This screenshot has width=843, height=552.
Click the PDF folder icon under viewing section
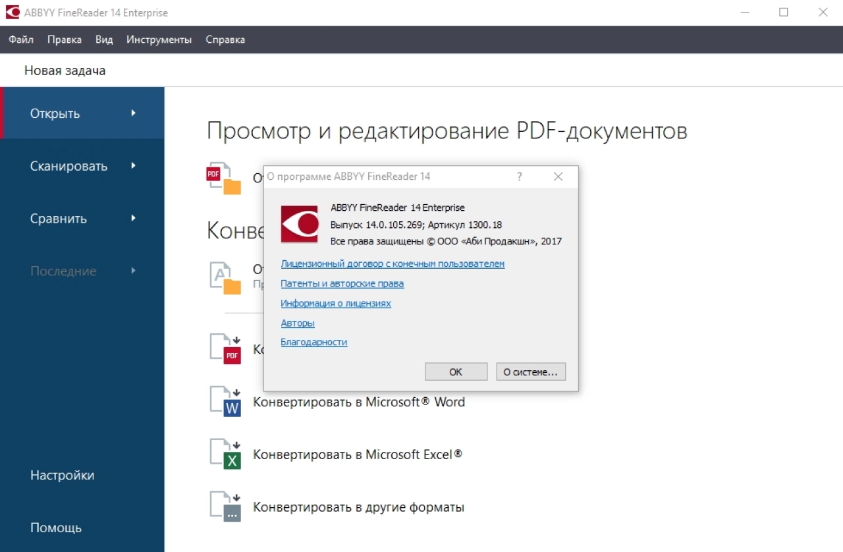(225, 179)
